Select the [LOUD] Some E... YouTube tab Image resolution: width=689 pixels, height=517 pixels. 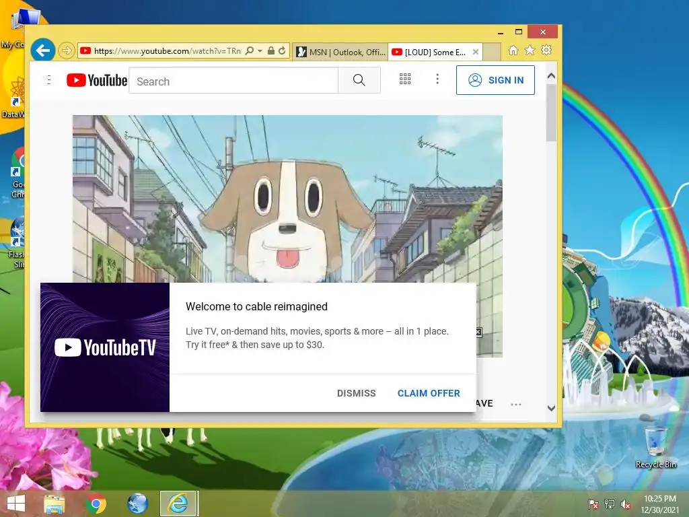coord(429,52)
